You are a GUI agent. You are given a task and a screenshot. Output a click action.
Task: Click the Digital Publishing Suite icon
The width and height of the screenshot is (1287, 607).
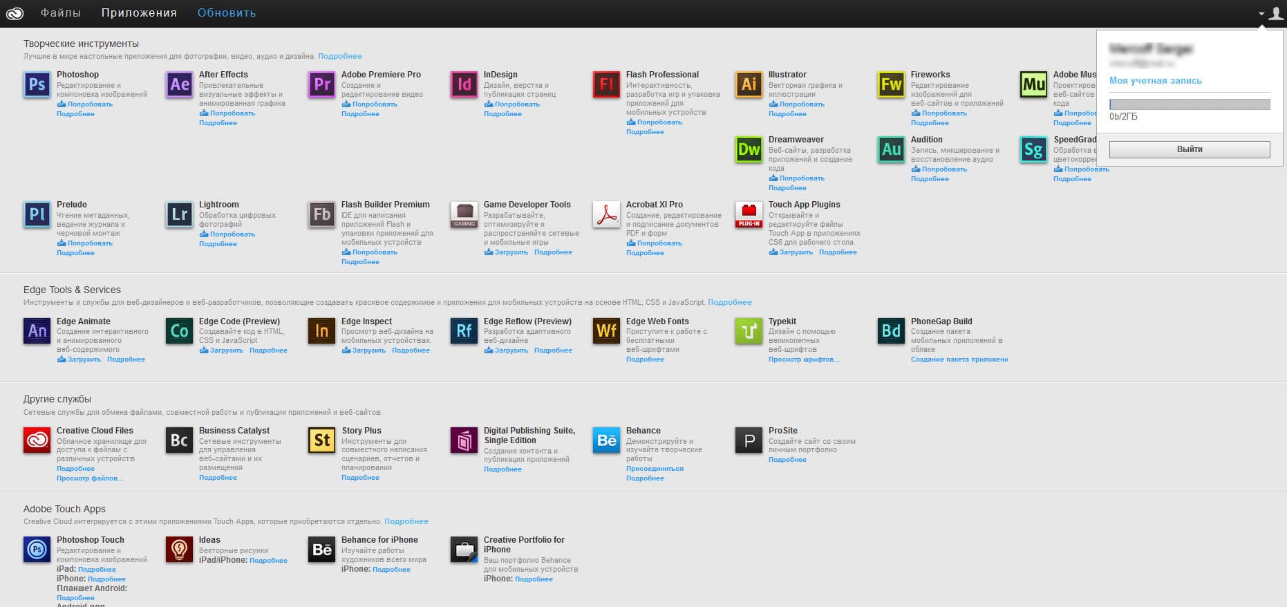464,440
